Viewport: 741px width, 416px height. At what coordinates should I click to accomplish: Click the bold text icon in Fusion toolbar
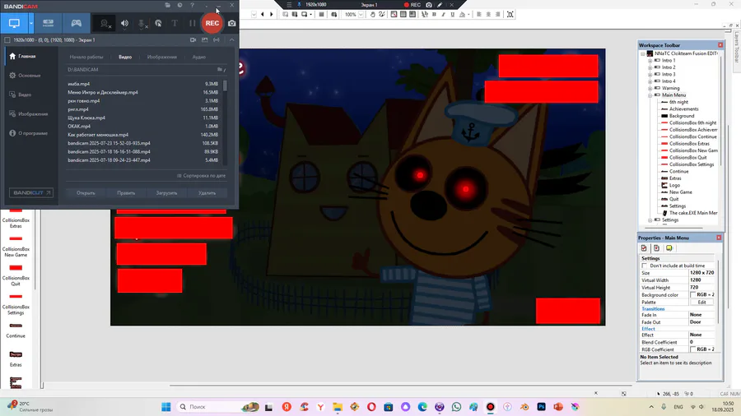[x=434, y=15]
